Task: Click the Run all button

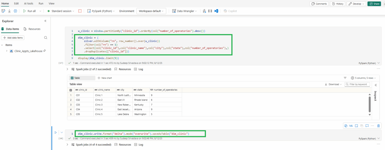Action: click(30, 11)
